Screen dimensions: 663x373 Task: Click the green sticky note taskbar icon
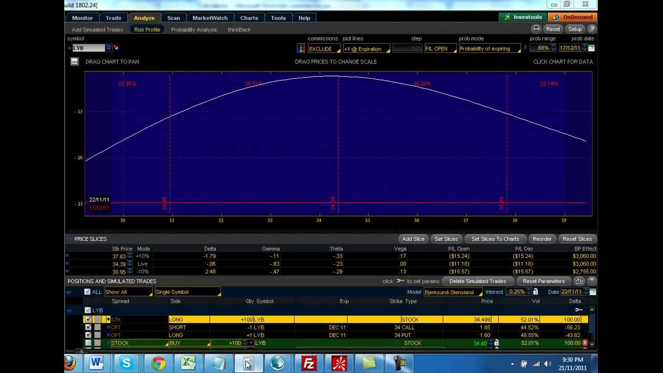(369, 363)
